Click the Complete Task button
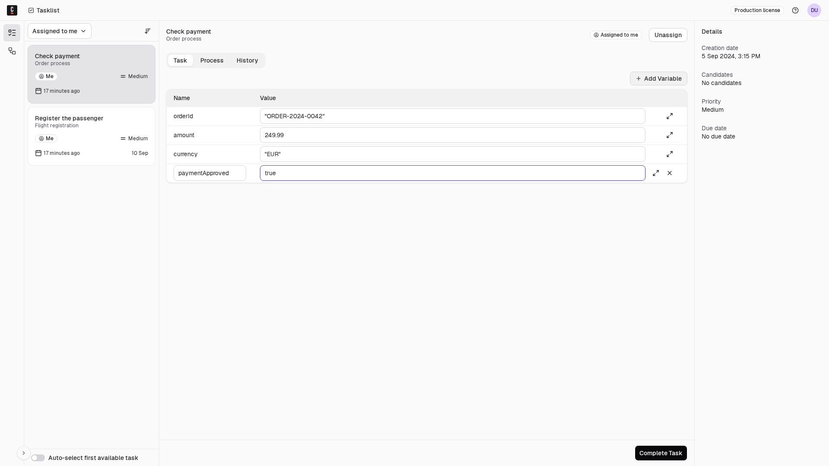829x466 pixels. tap(661, 453)
